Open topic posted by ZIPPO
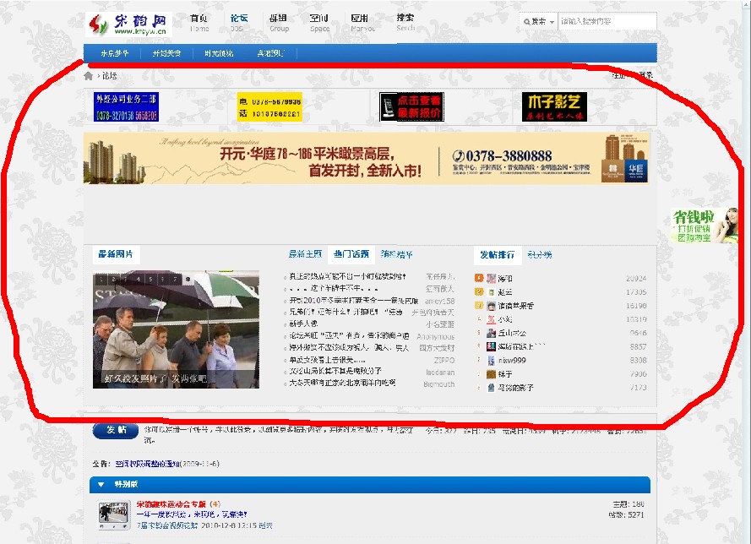This screenshot has height=544, width=751. point(327,360)
